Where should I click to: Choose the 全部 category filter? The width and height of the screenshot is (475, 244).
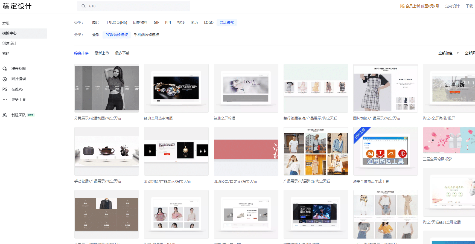[96, 35]
